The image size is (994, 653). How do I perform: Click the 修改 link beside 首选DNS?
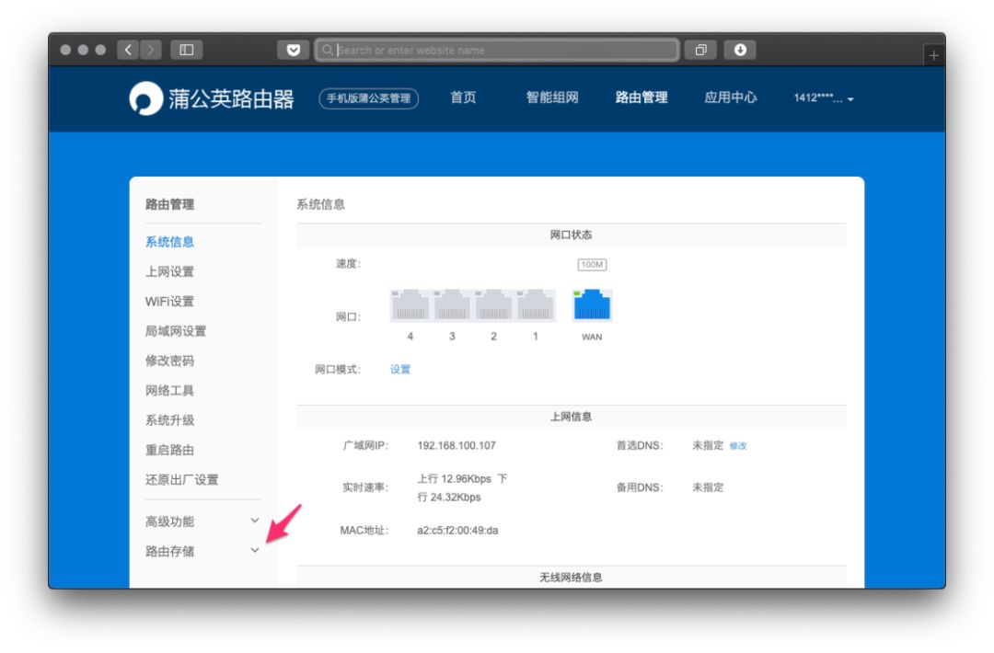pyautogui.click(x=738, y=446)
